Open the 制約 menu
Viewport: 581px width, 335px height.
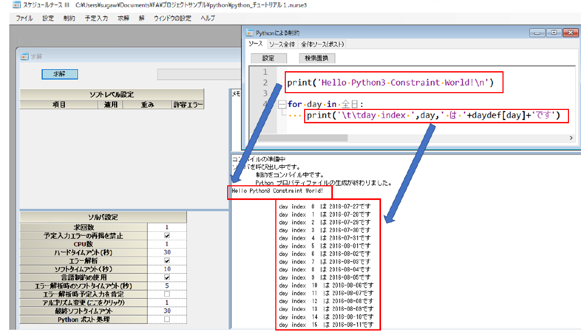(69, 18)
